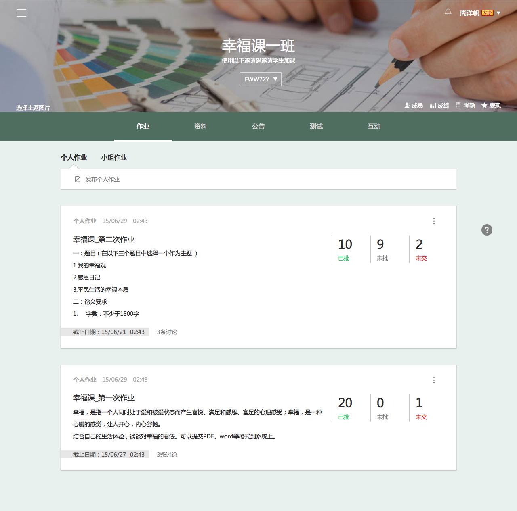
Task: Click the 发布个人作业 publish field
Action: [258, 179]
